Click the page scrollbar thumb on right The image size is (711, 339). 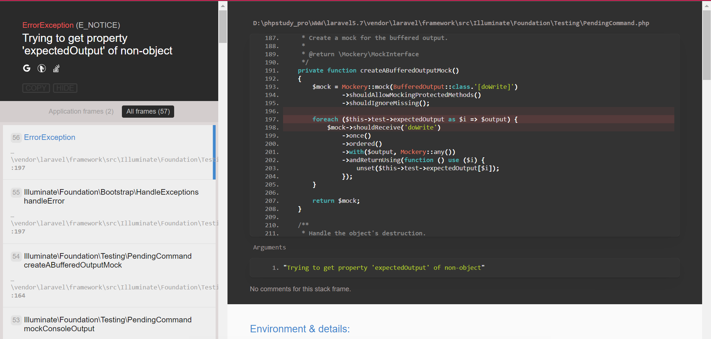tap(707, 45)
